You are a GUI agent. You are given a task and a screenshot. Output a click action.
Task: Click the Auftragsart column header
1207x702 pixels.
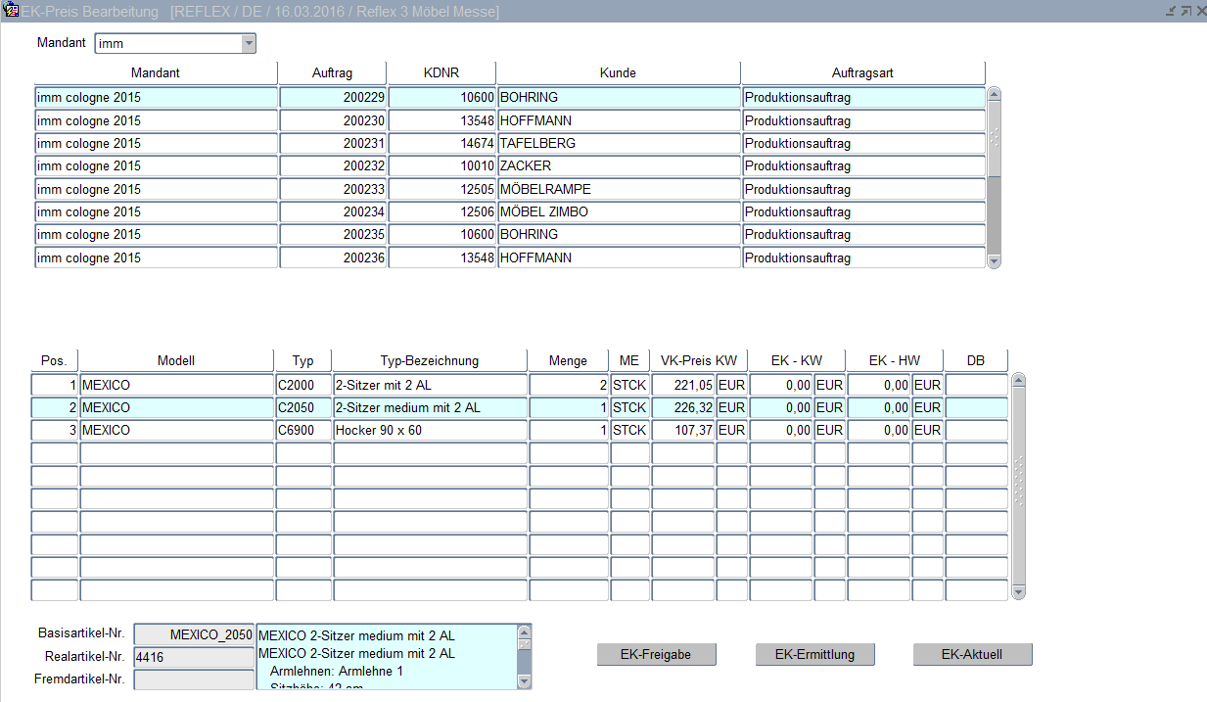tap(861, 73)
